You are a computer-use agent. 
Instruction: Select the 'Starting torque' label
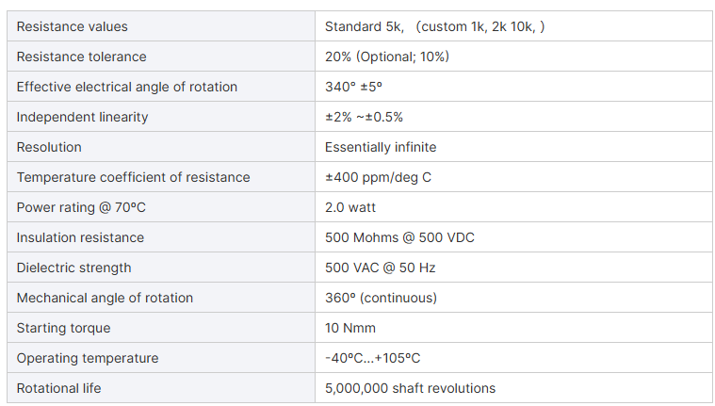64,328
